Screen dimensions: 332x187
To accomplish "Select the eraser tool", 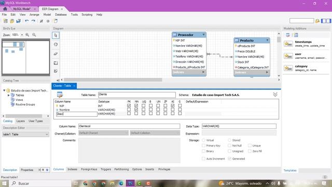I will pos(56,54).
